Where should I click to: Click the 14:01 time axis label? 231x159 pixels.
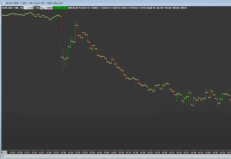[99, 152]
